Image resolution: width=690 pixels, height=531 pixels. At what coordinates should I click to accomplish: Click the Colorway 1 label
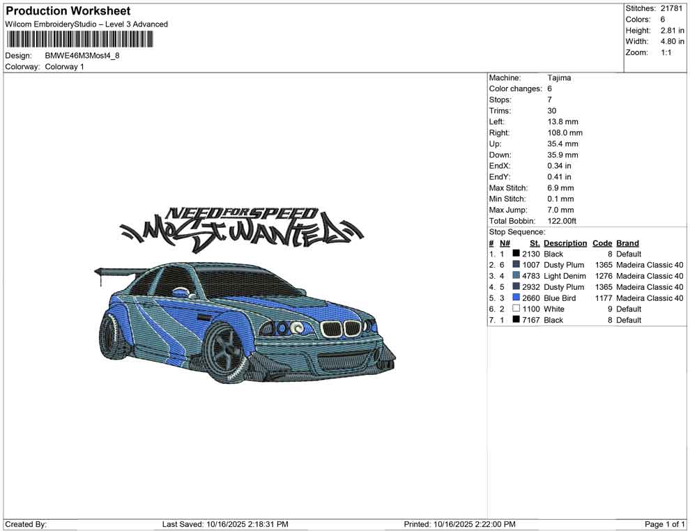tap(64, 67)
